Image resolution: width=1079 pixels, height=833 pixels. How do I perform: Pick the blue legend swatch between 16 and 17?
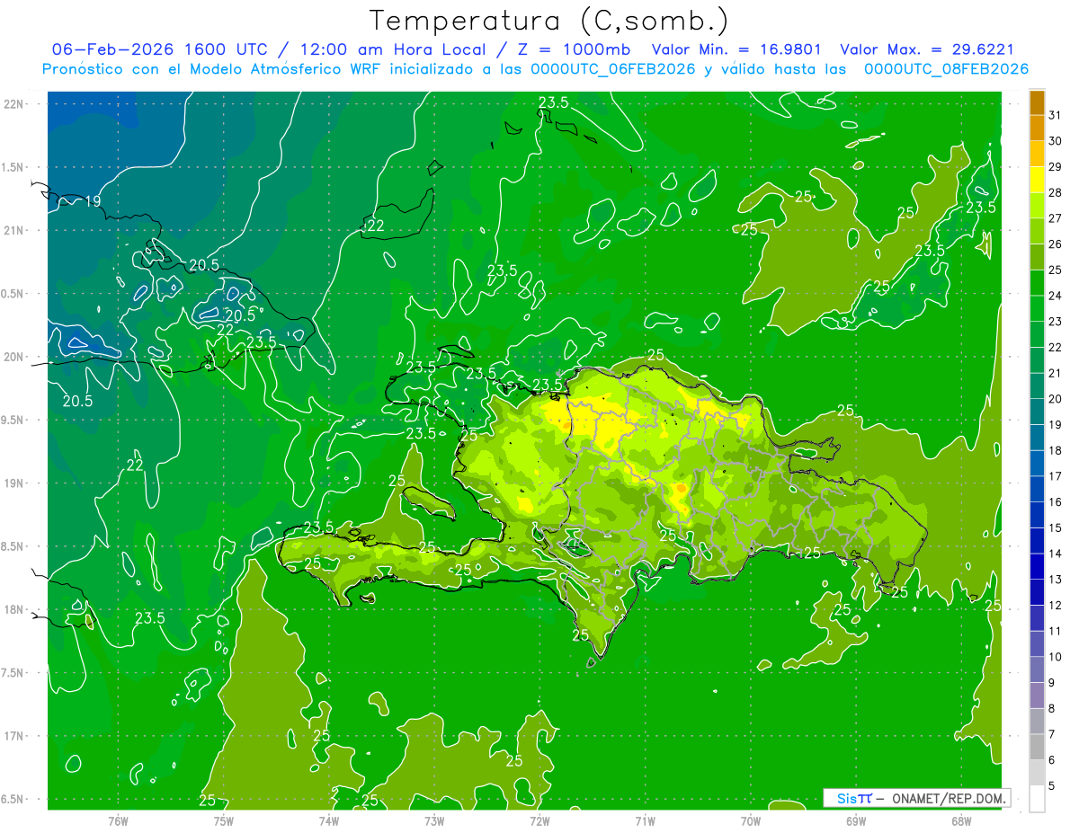point(1037,489)
